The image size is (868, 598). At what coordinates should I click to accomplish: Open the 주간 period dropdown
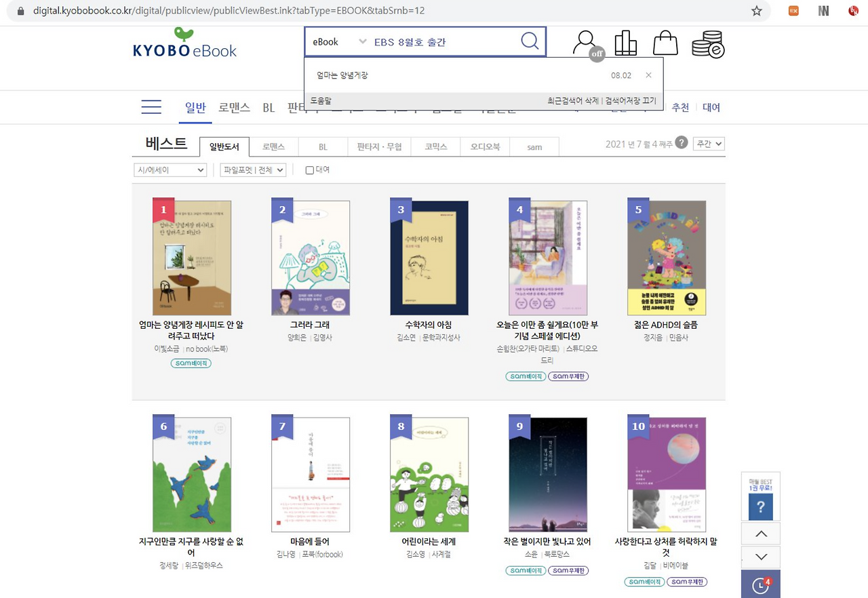pos(709,144)
